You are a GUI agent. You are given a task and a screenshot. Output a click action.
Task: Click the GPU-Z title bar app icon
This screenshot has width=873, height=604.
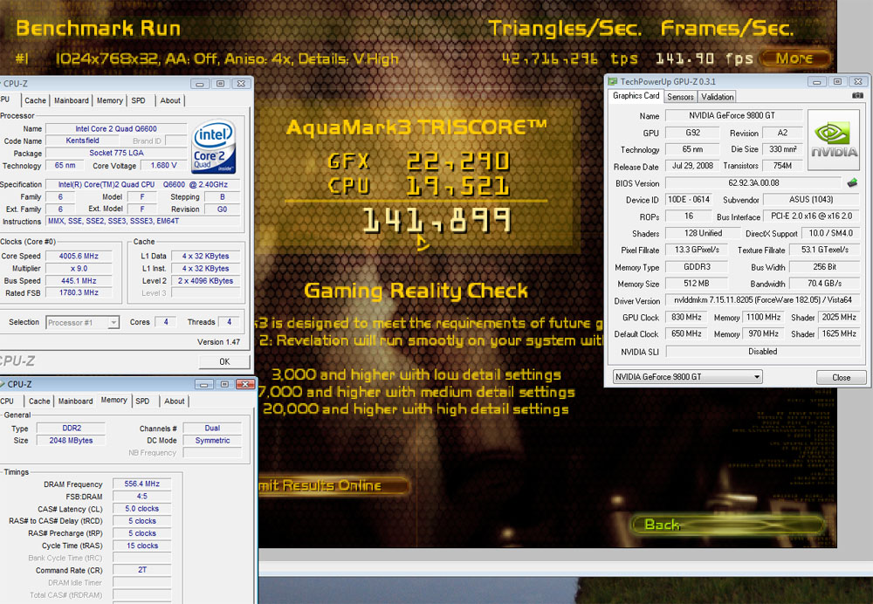613,82
